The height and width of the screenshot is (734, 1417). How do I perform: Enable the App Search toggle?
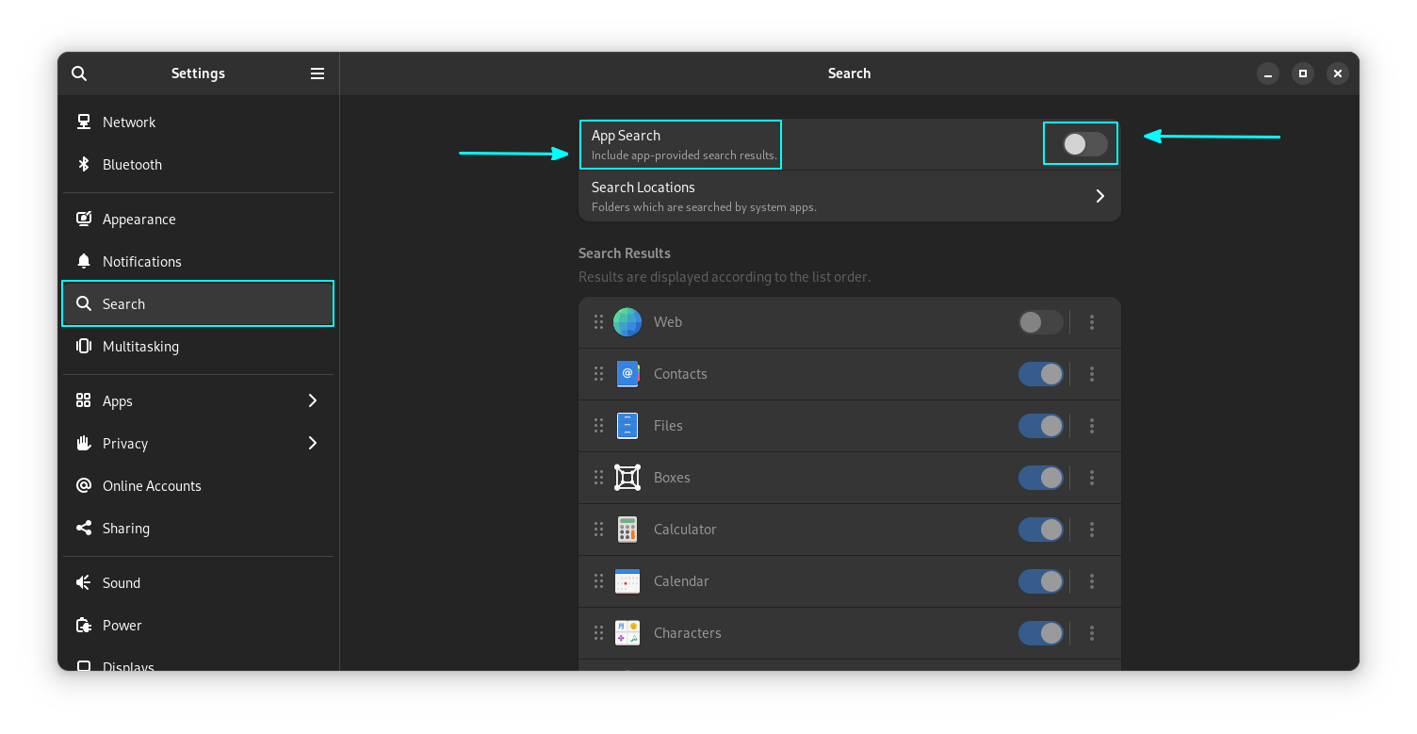click(x=1084, y=144)
